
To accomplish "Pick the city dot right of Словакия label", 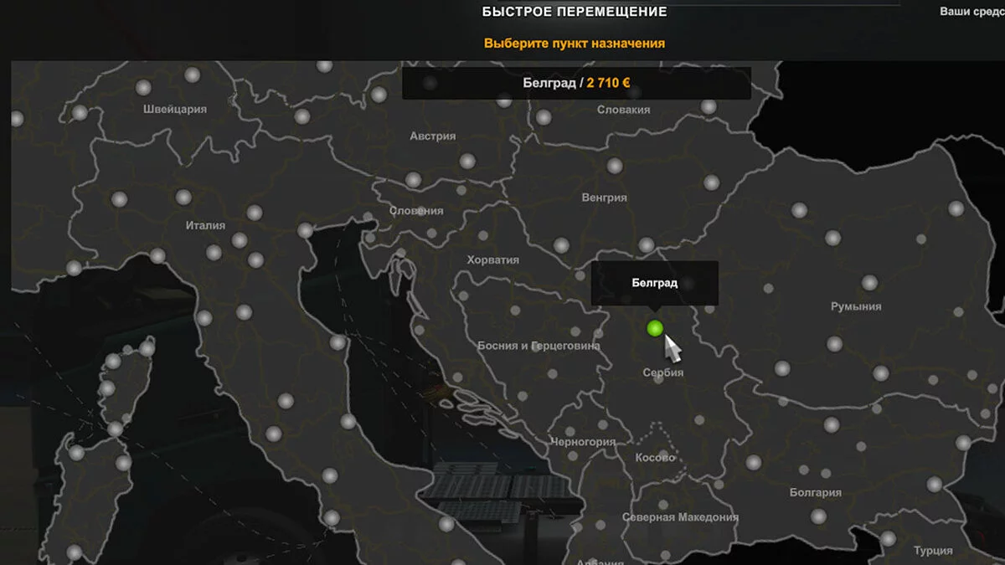I will tap(709, 107).
